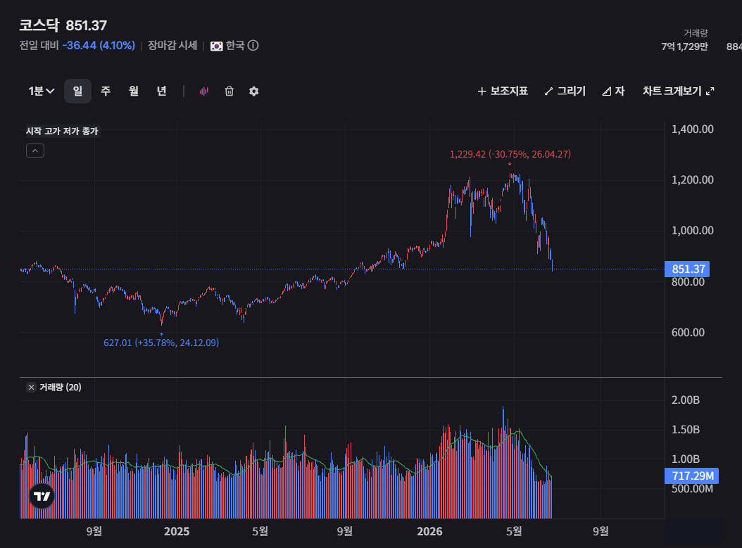This screenshot has height=548, width=742.
Task: Click the 627.01 low price annotation
Action: [x=161, y=343]
